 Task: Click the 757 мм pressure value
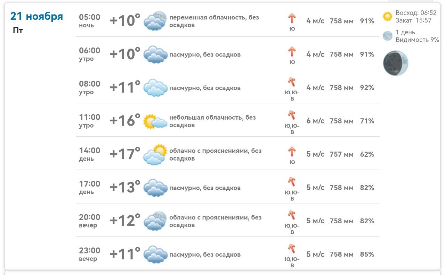341,154
